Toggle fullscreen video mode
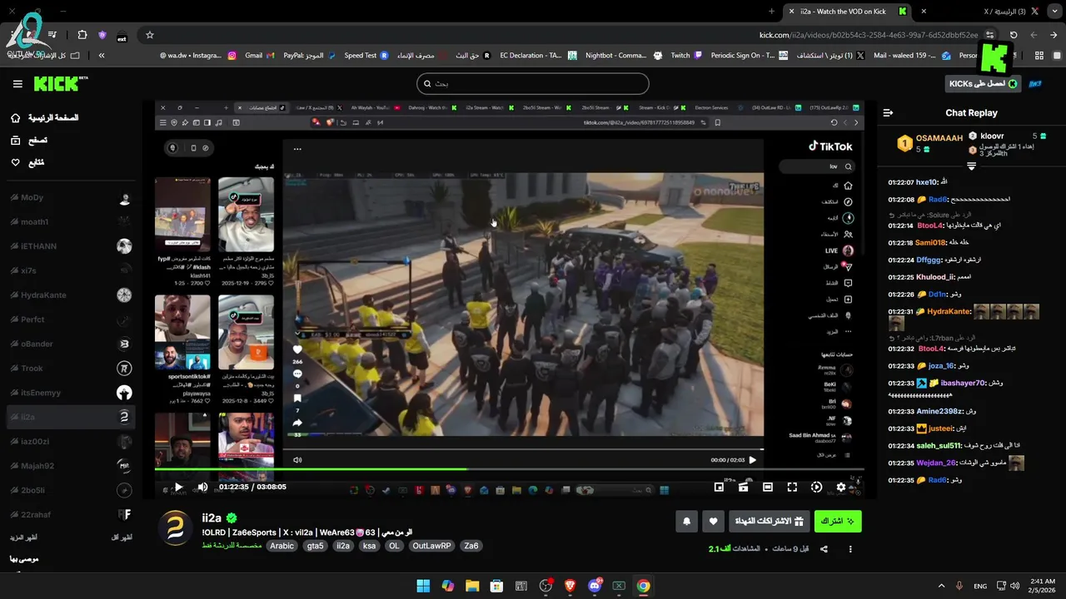The width and height of the screenshot is (1066, 599). coord(792,487)
